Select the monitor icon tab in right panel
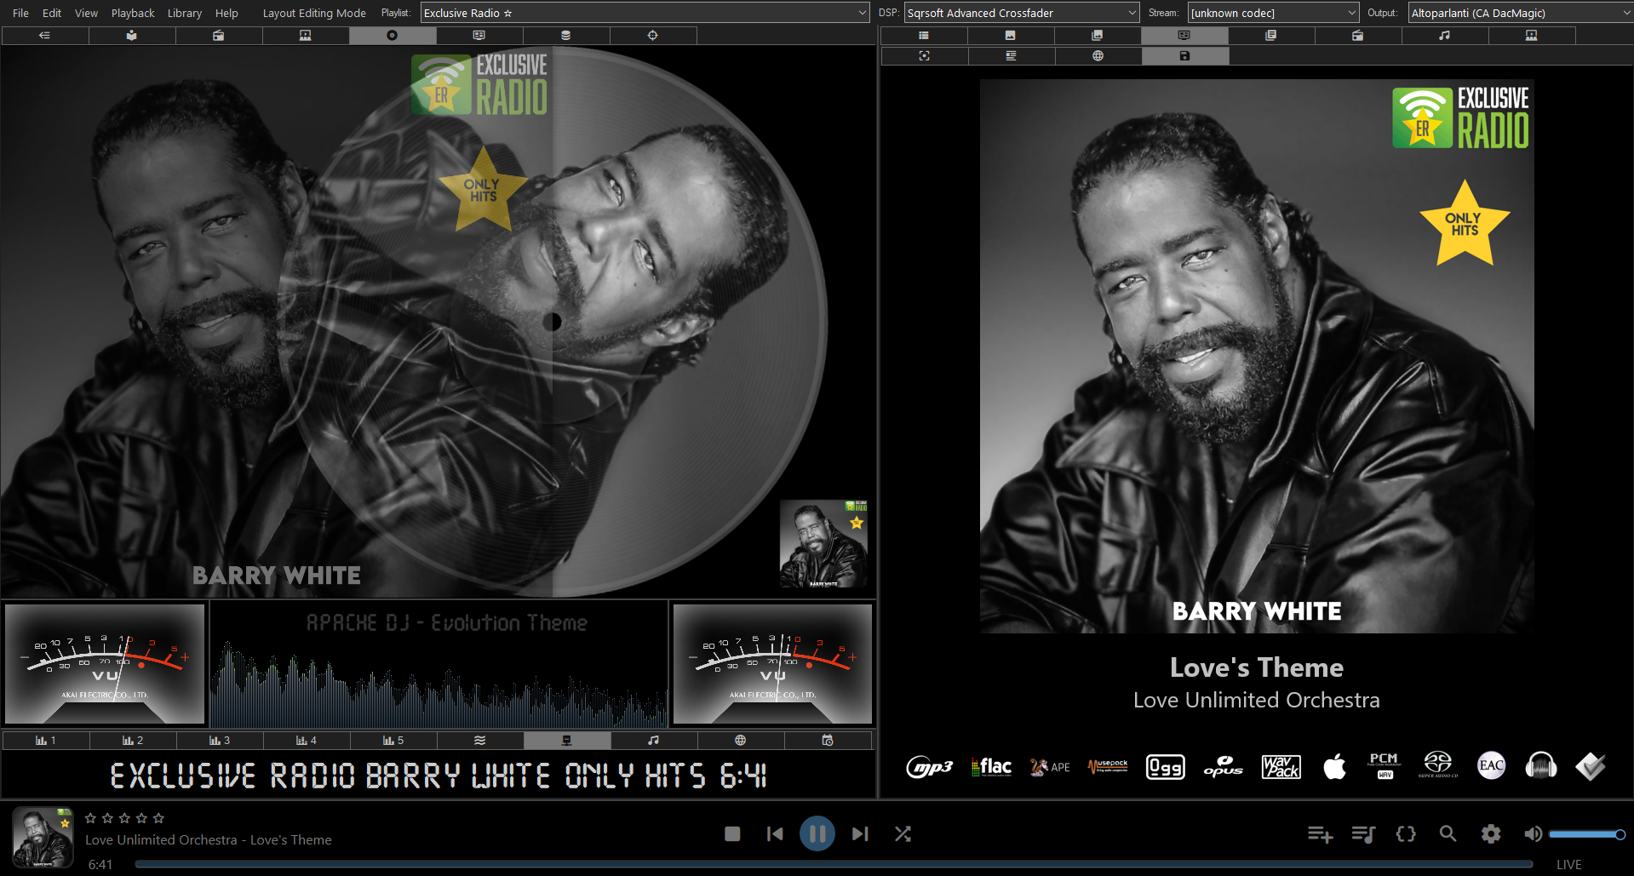The image size is (1634, 876). [1184, 36]
